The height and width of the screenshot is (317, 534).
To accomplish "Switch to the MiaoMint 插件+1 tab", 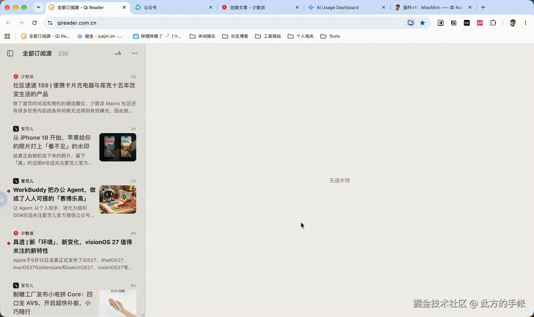I will (x=433, y=7).
